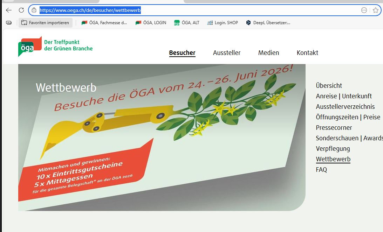383x232 pixels.
Task: Open the Medien menu item
Action: point(268,53)
